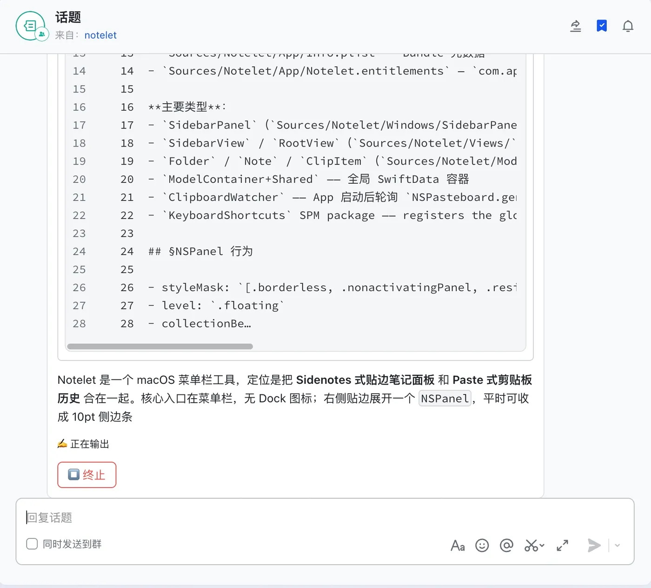Image resolution: width=651 pixels, height=588 pixels.
Task: Open send options dropdown chevron
Action: pyautogui.click(x=618, y=545)
